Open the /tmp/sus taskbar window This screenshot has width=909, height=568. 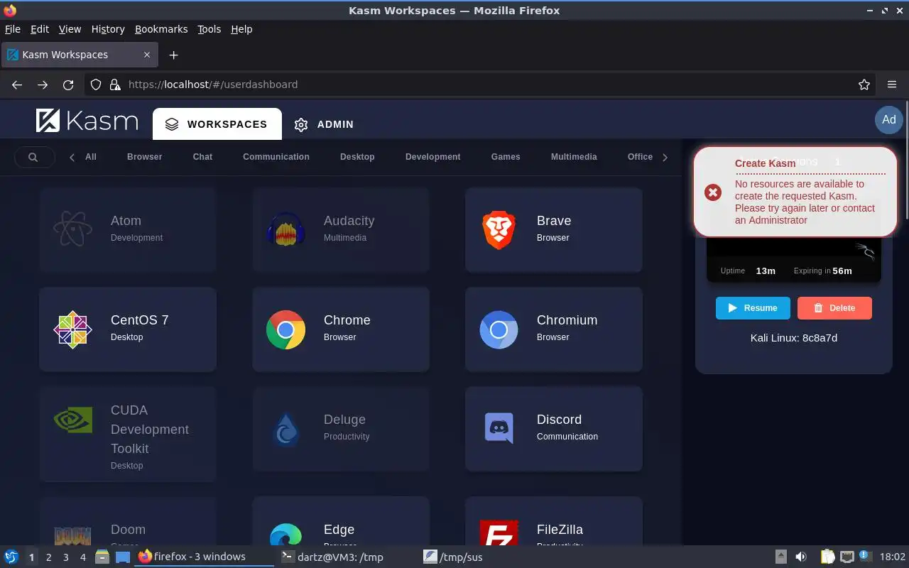(x=453, y=557)
